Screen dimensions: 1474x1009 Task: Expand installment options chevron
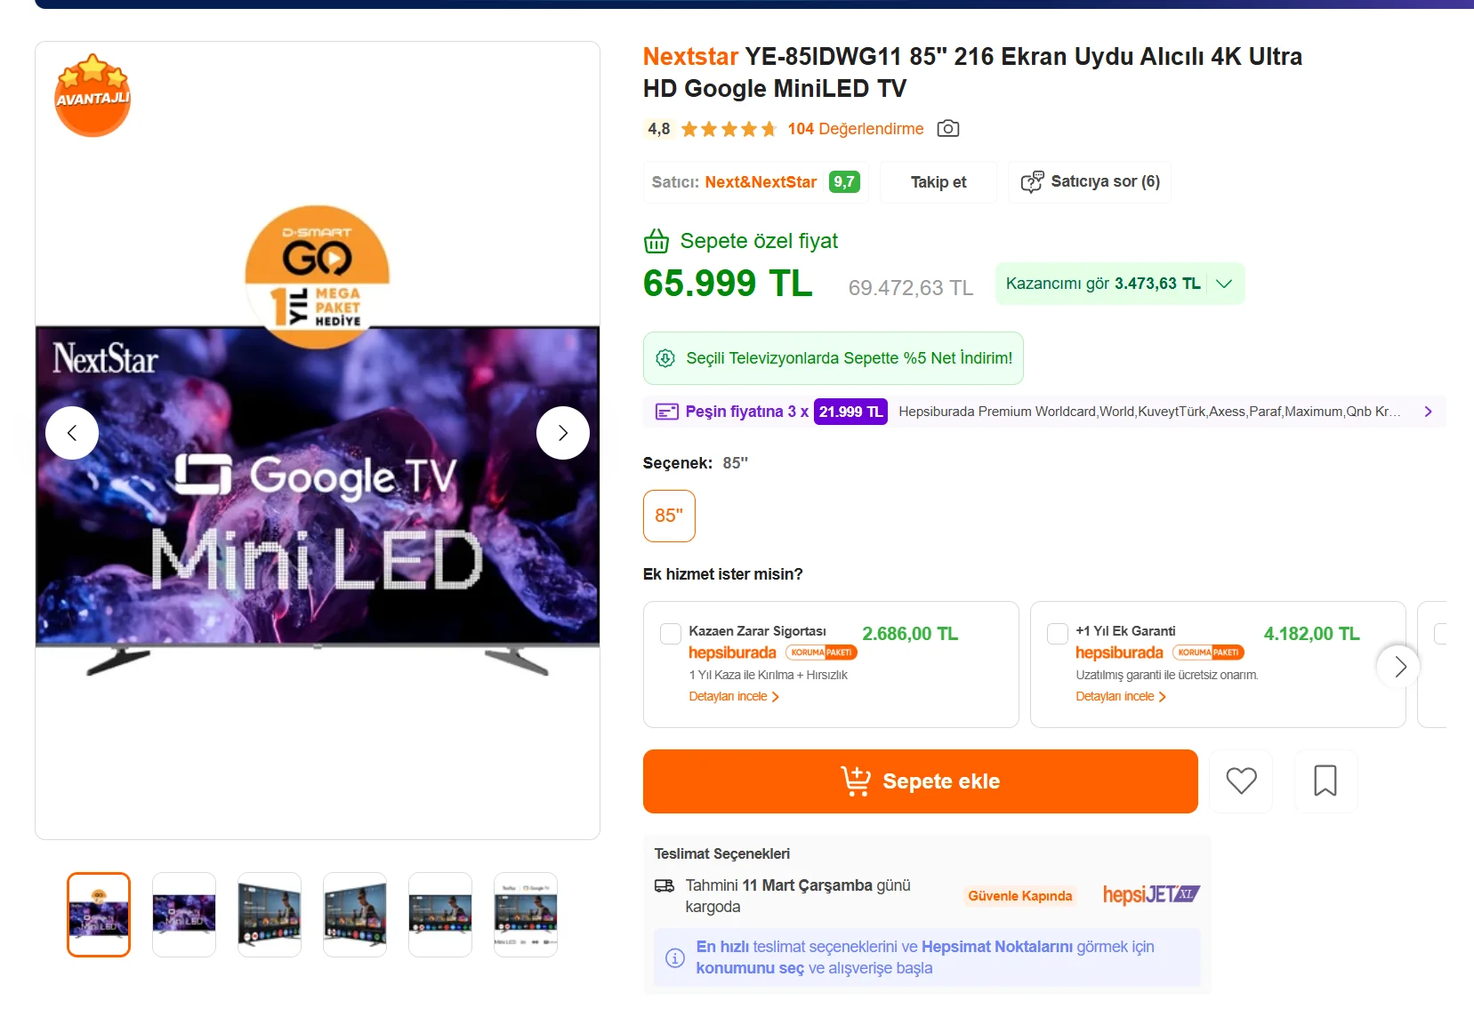coord(1428,412)
